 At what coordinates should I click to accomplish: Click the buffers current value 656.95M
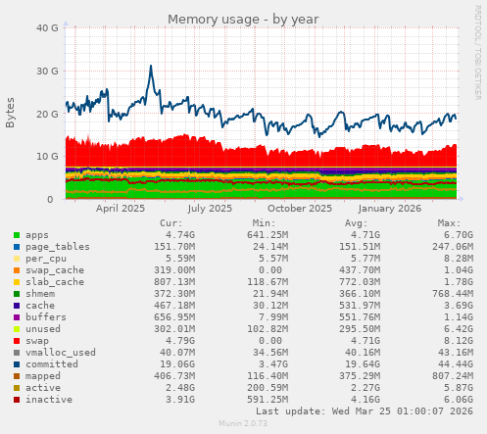(174, 317)
